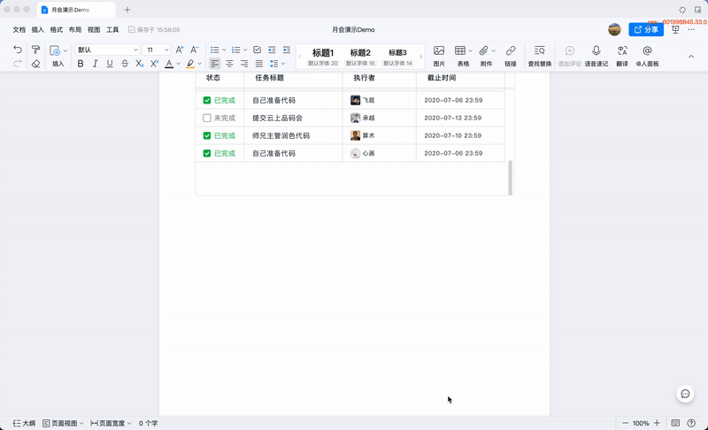Expand the highlight color dropdown arrow

200,64
